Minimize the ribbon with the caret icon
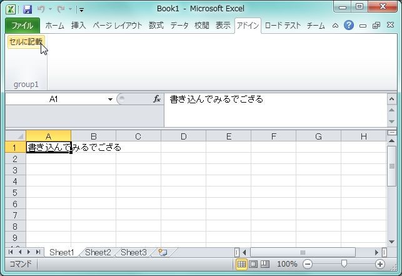The image size is (402, 276). pyautogui.click(x=335, y=26)
